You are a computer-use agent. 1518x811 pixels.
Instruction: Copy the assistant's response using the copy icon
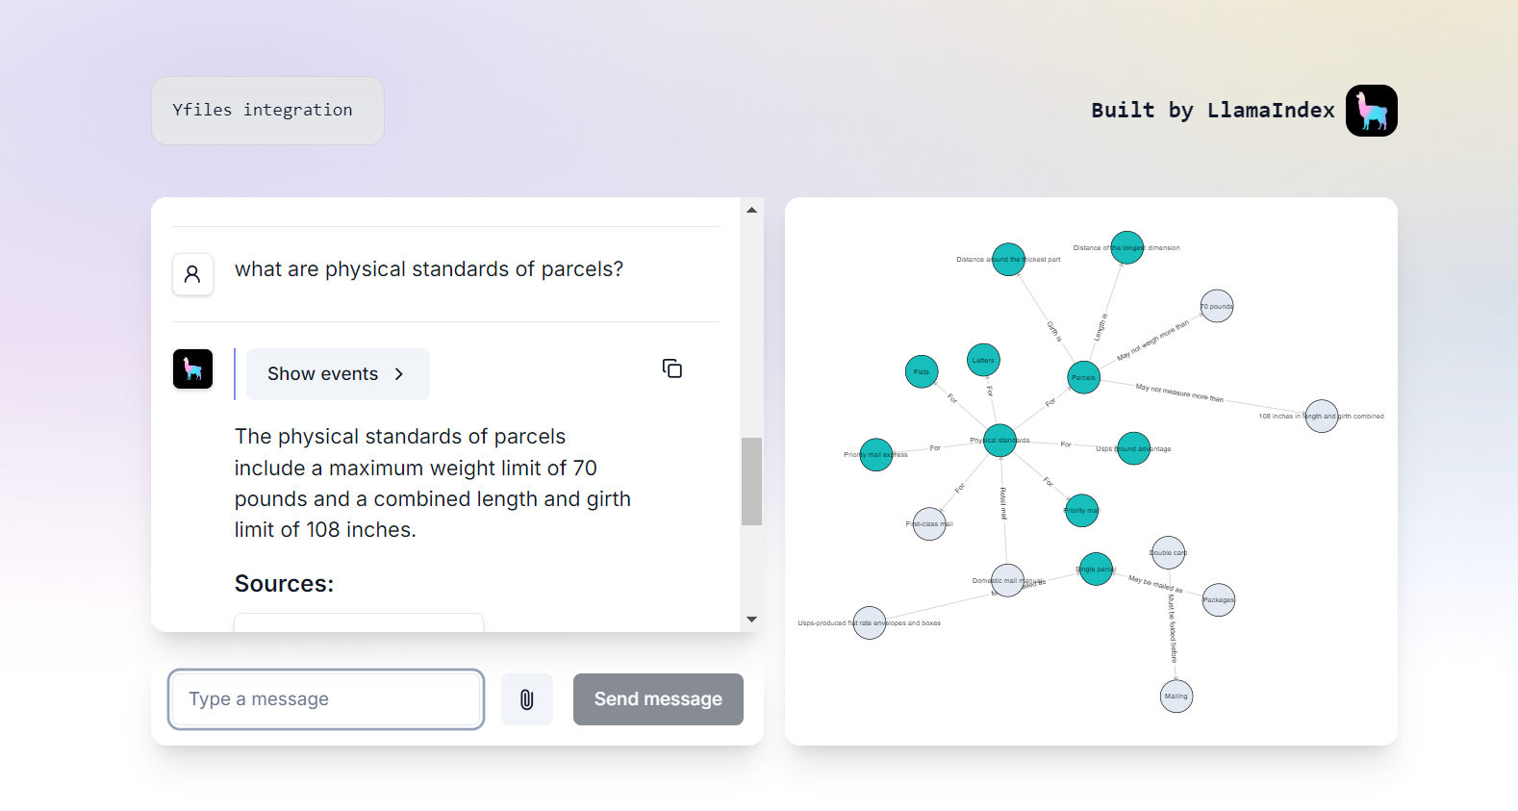[x=671, y=368]
